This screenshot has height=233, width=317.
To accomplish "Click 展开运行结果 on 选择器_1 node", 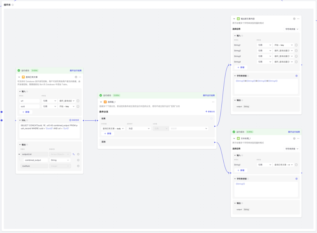I will (x=209, y=95).
